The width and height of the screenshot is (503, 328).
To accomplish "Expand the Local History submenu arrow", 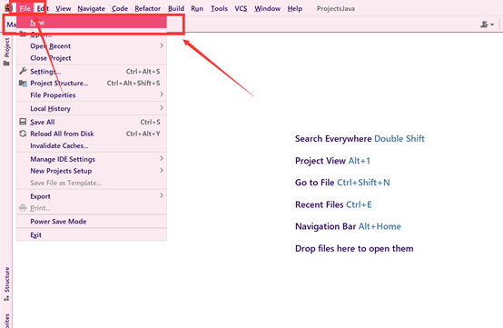I will point(162,108).
